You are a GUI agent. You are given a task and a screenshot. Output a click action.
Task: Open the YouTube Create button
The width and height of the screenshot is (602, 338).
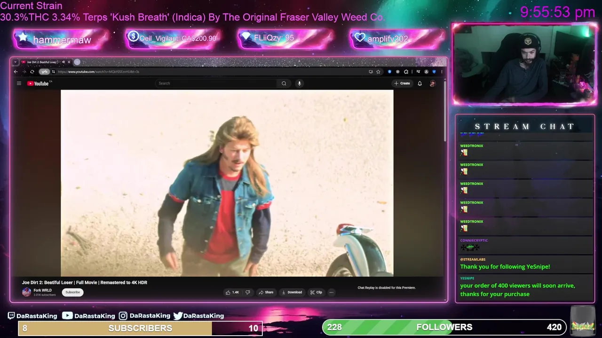(402, 84)
